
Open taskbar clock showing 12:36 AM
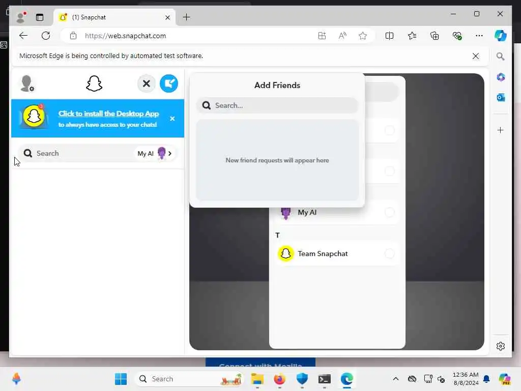[466, 379]
